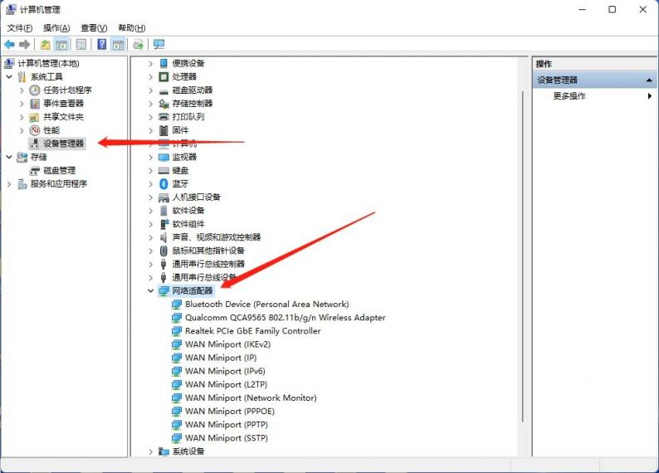Select the 通用串行总线设备 category
Screen dimensions: 659x473
click(x=204, y=277)
